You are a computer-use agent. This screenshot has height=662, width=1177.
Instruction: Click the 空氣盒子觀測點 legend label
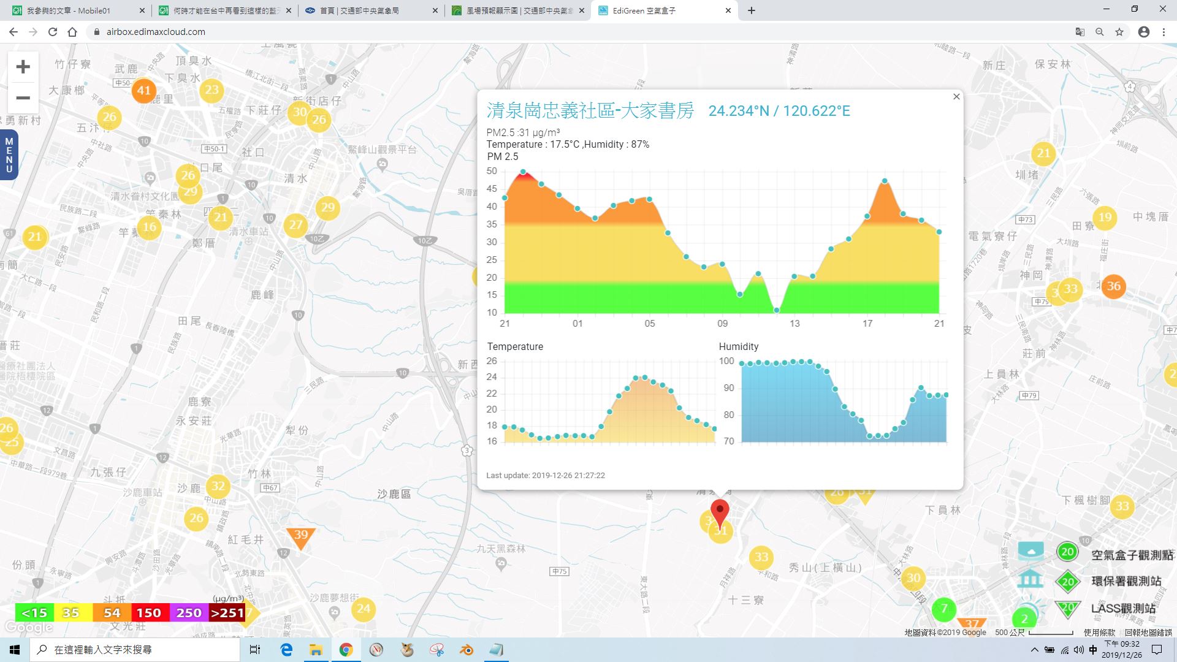tap(1132, 555)
